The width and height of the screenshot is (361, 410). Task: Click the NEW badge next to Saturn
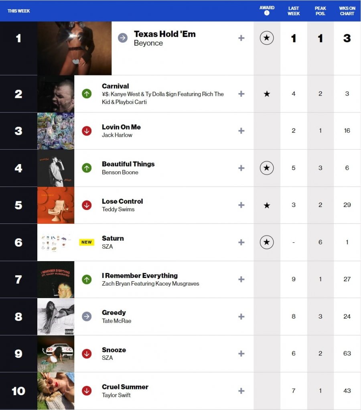click(x=87, y=242)
